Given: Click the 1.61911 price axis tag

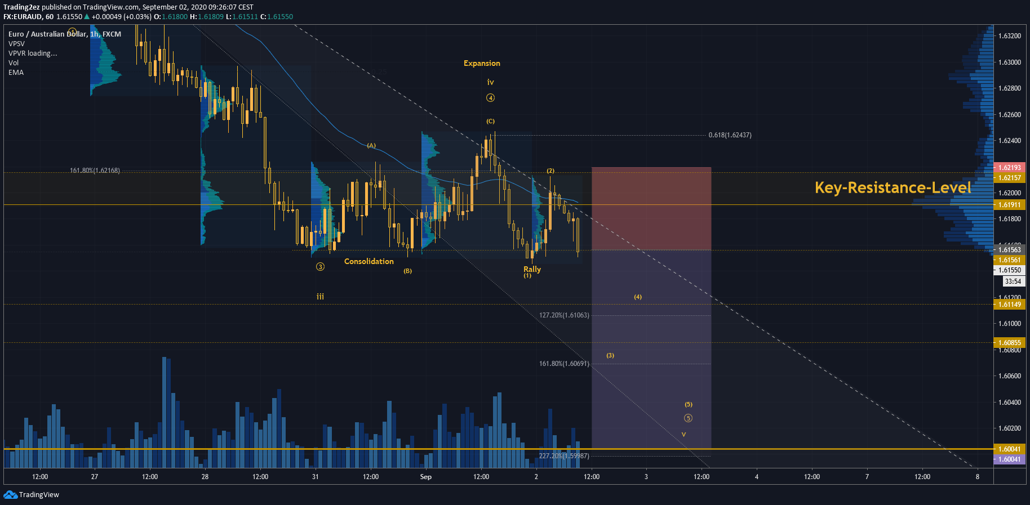Looking at the screenshot, I should pyautogui.click(x=1009, y=204).
